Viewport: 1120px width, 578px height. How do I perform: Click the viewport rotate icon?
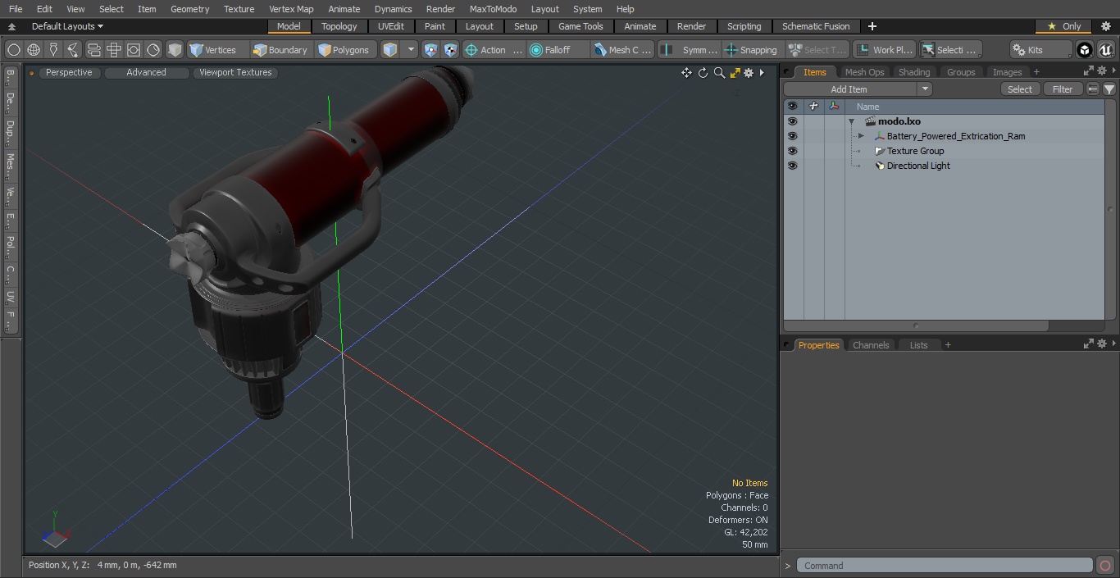pos(703,73)
